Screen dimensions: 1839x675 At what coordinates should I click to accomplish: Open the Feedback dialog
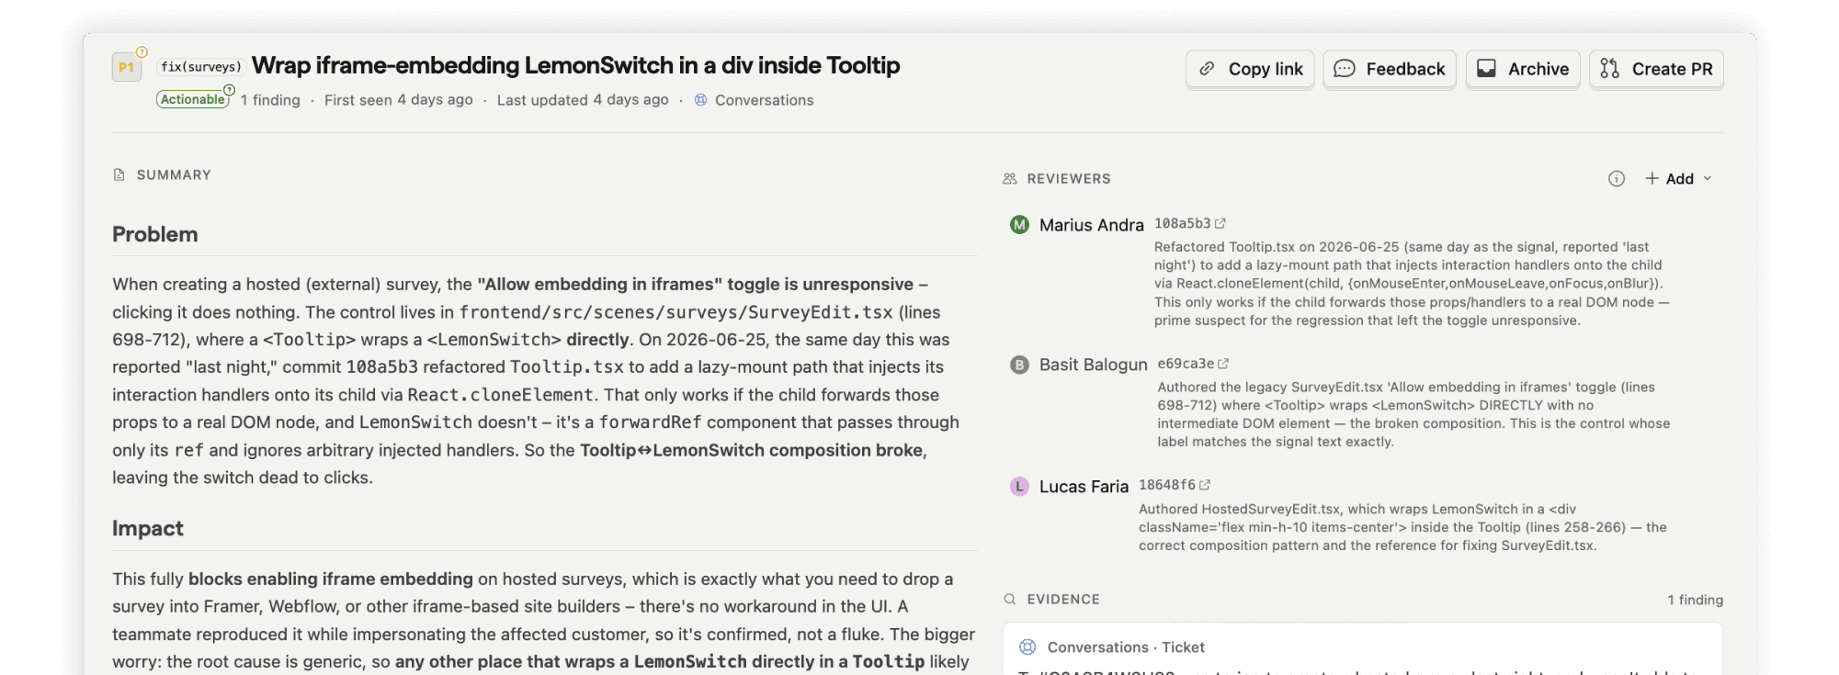(x=1390, y=69)
